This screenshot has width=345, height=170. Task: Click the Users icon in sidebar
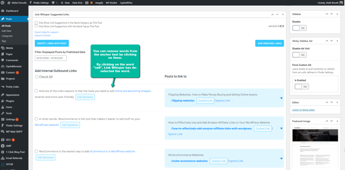pos(3,107)
